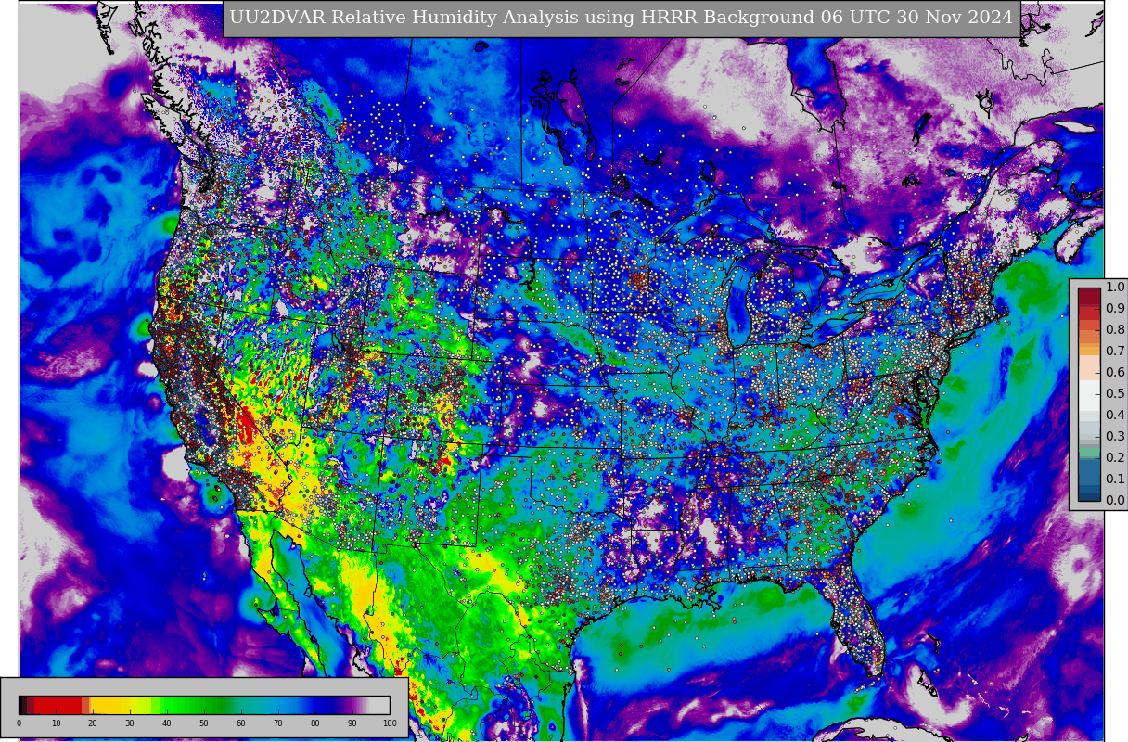The height and width of the screenshot is (742, 1128).
Task: Click the 0.3 label on right colorbar
Action: point(1115,436)
